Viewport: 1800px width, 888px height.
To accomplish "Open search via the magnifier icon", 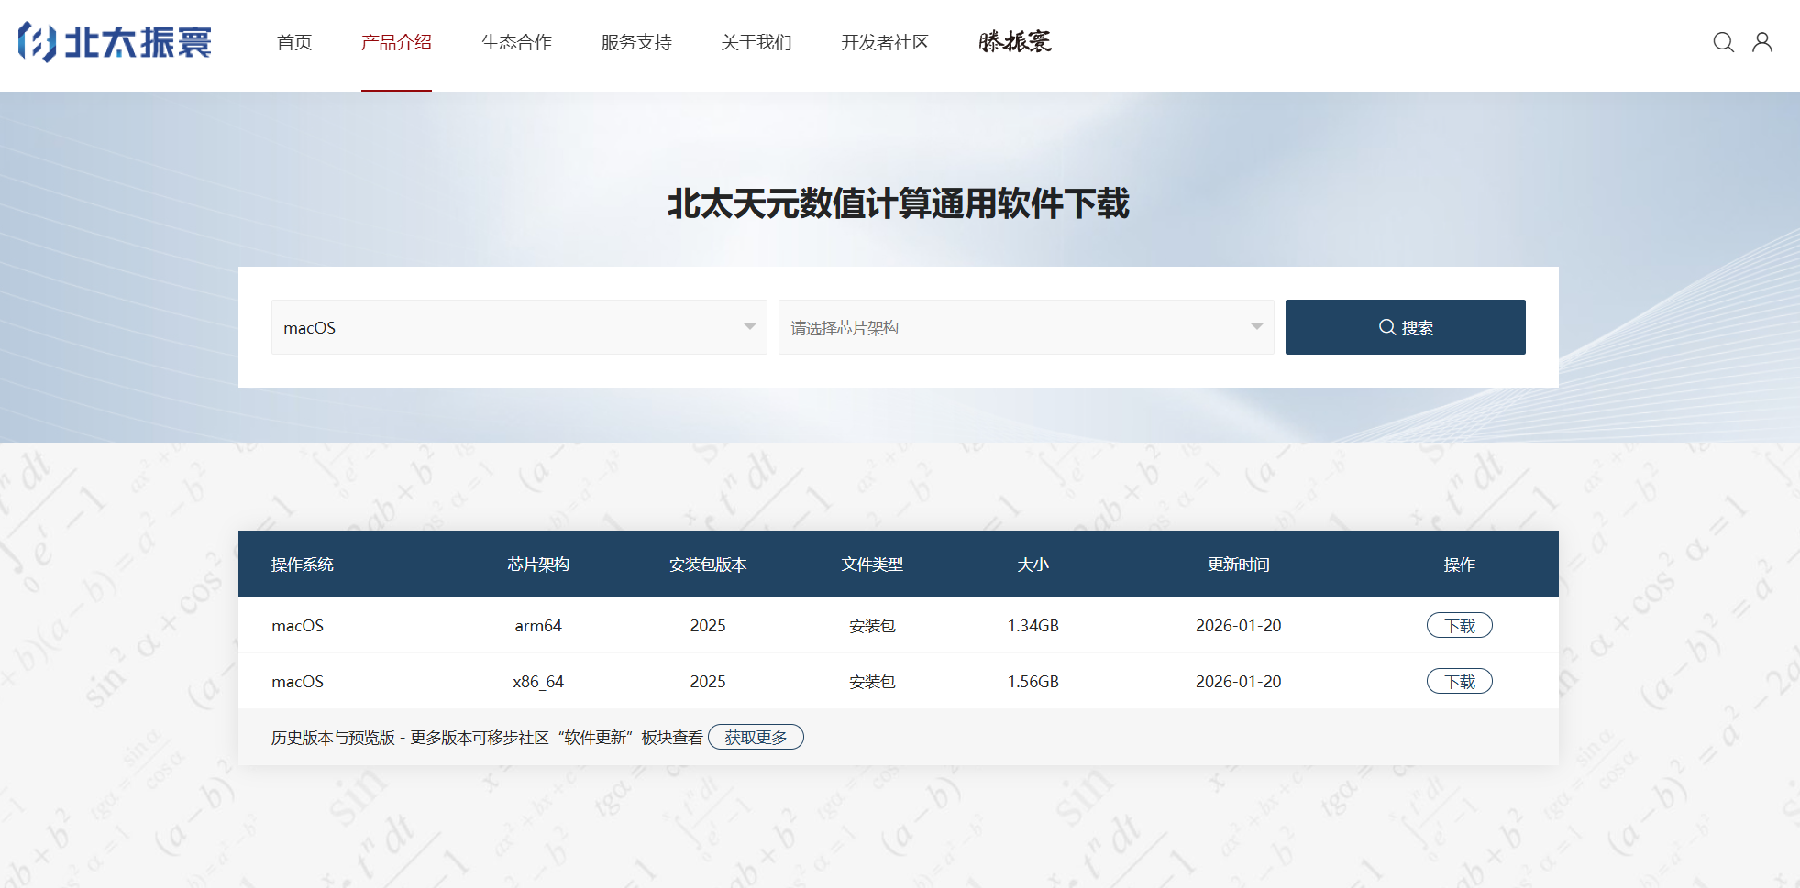I will (1724, 42).
